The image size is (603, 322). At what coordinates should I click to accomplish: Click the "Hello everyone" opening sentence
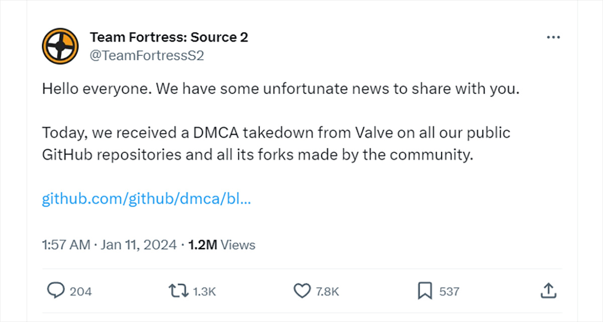point(95,89)
